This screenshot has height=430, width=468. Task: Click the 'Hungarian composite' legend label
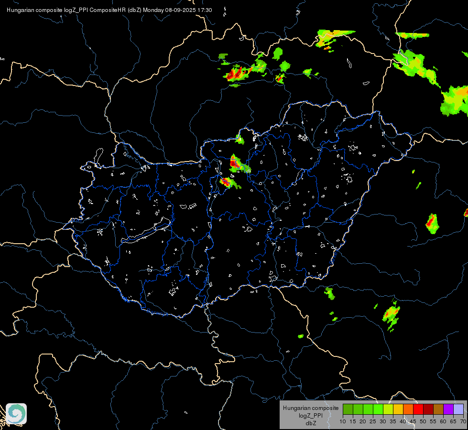311,408
